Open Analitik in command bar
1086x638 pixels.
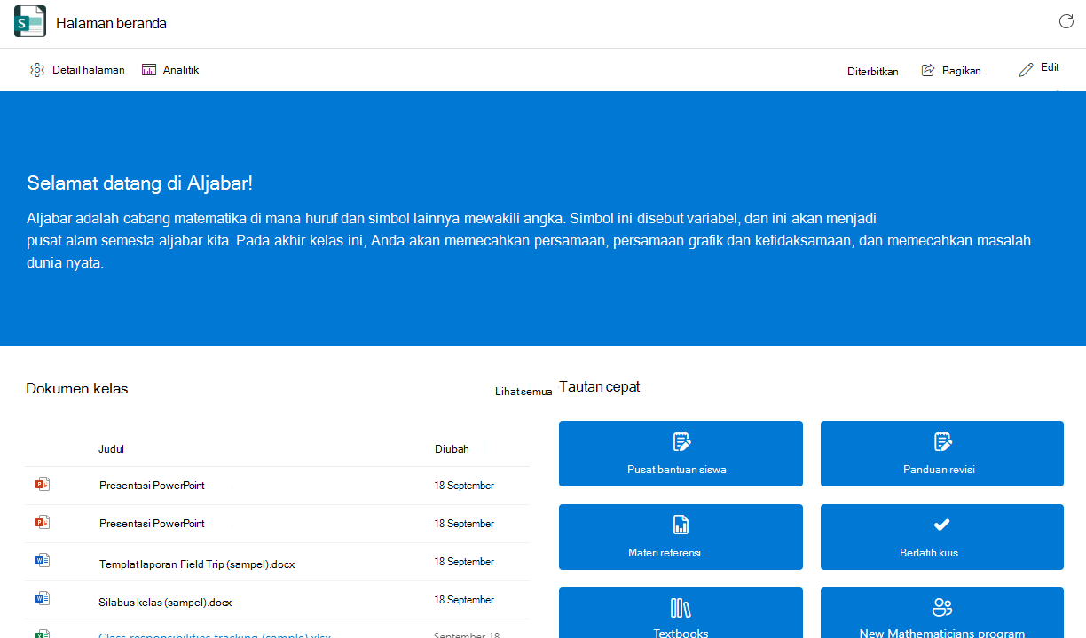[x=170, y=70]
